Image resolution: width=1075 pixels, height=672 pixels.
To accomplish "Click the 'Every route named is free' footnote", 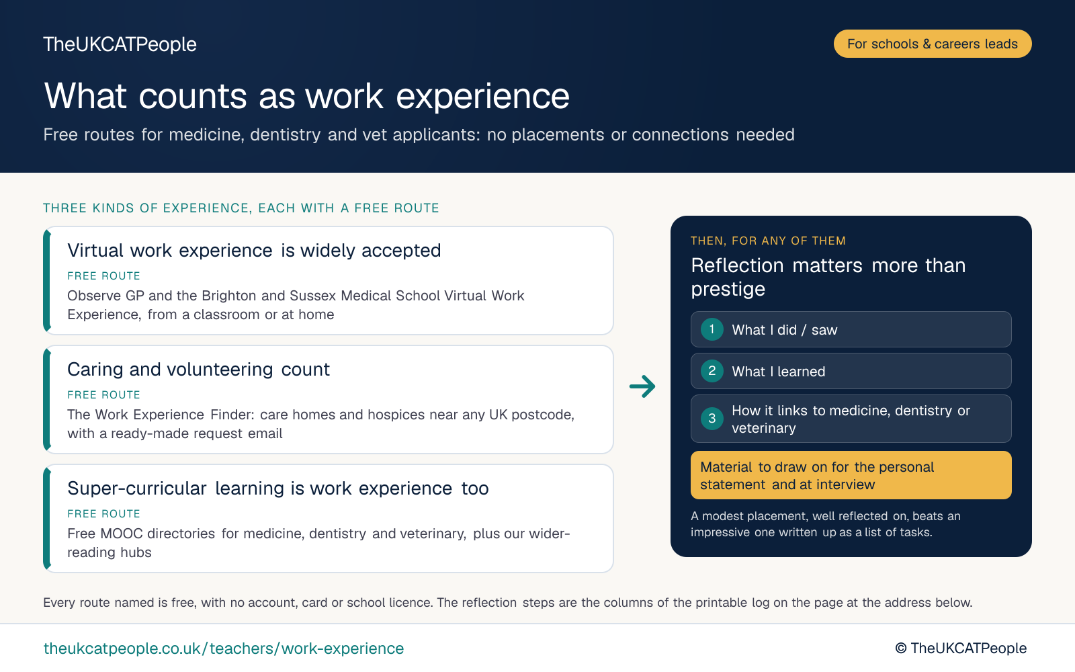I will pos(508,603).
